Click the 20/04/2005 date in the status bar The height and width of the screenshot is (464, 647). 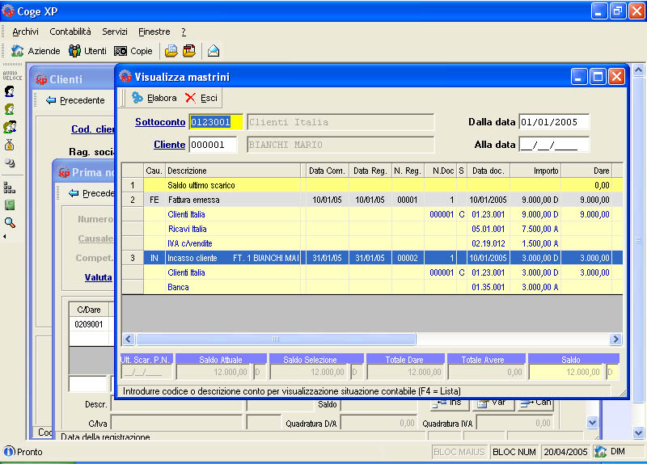pyautogui.click(x=565, y=452)
